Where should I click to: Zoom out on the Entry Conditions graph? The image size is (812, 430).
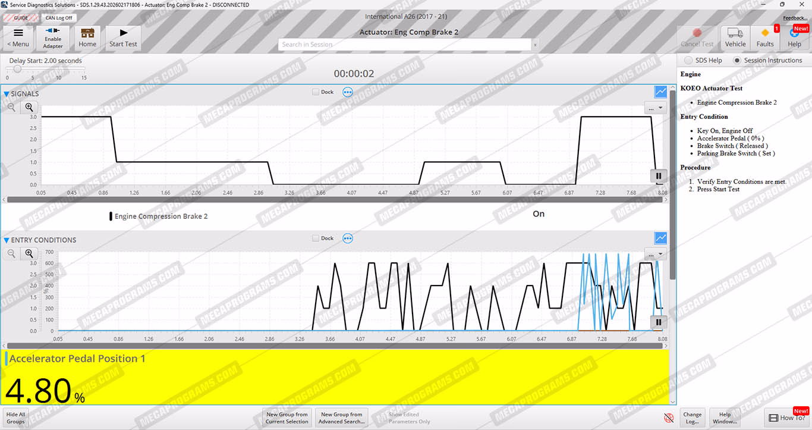click(11, 254)
